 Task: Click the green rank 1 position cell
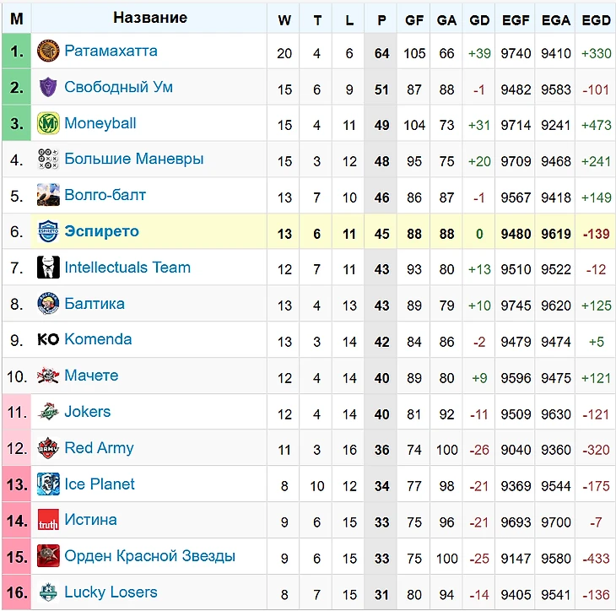click(x=17, y=51)
